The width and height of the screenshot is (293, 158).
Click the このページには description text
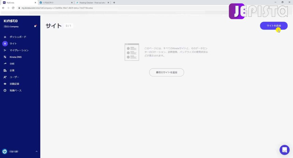tap(176, 52)
